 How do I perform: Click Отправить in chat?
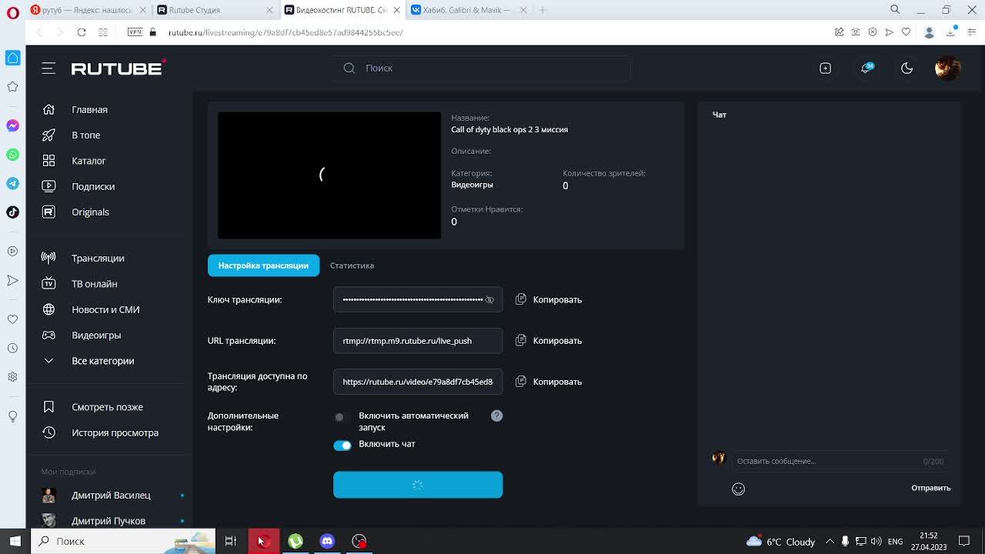[x=931, y=488]
